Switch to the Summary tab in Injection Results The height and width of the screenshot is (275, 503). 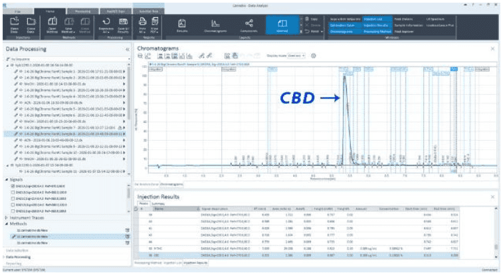pos(158,204)
